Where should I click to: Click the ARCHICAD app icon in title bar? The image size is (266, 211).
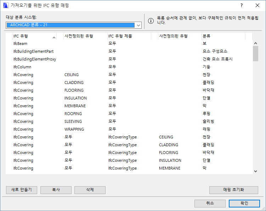point(6,5)
